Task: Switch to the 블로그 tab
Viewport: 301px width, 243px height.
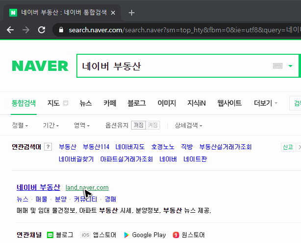Action: [x=137, y=103]
